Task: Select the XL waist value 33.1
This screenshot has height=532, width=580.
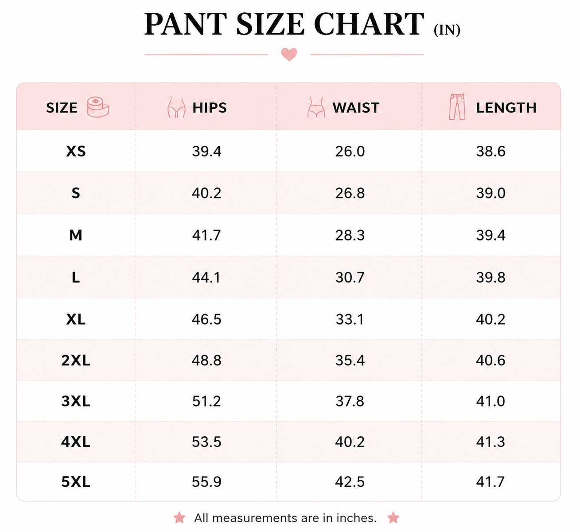Action: tap(350, 319)
